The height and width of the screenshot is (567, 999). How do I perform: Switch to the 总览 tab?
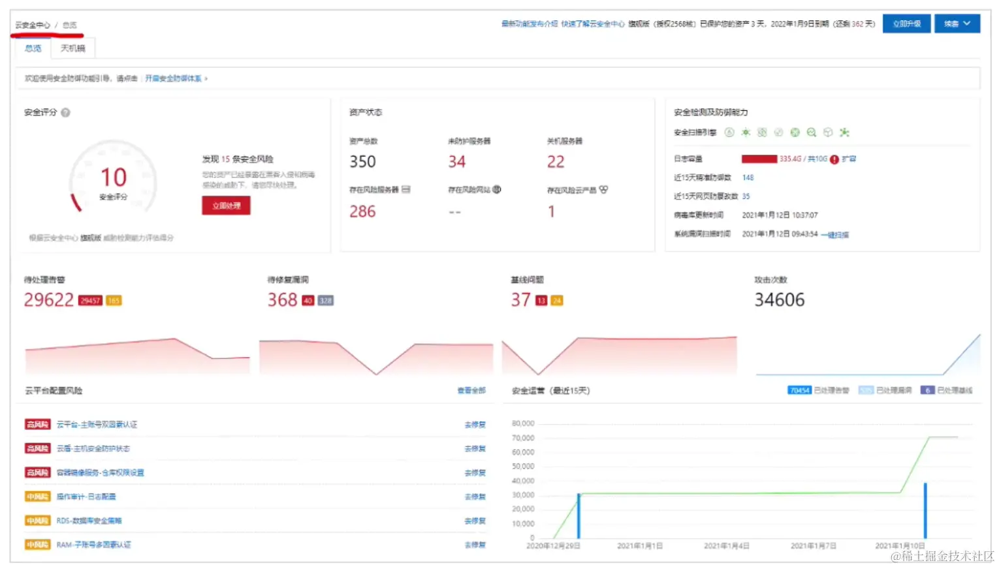click(33, 48)
